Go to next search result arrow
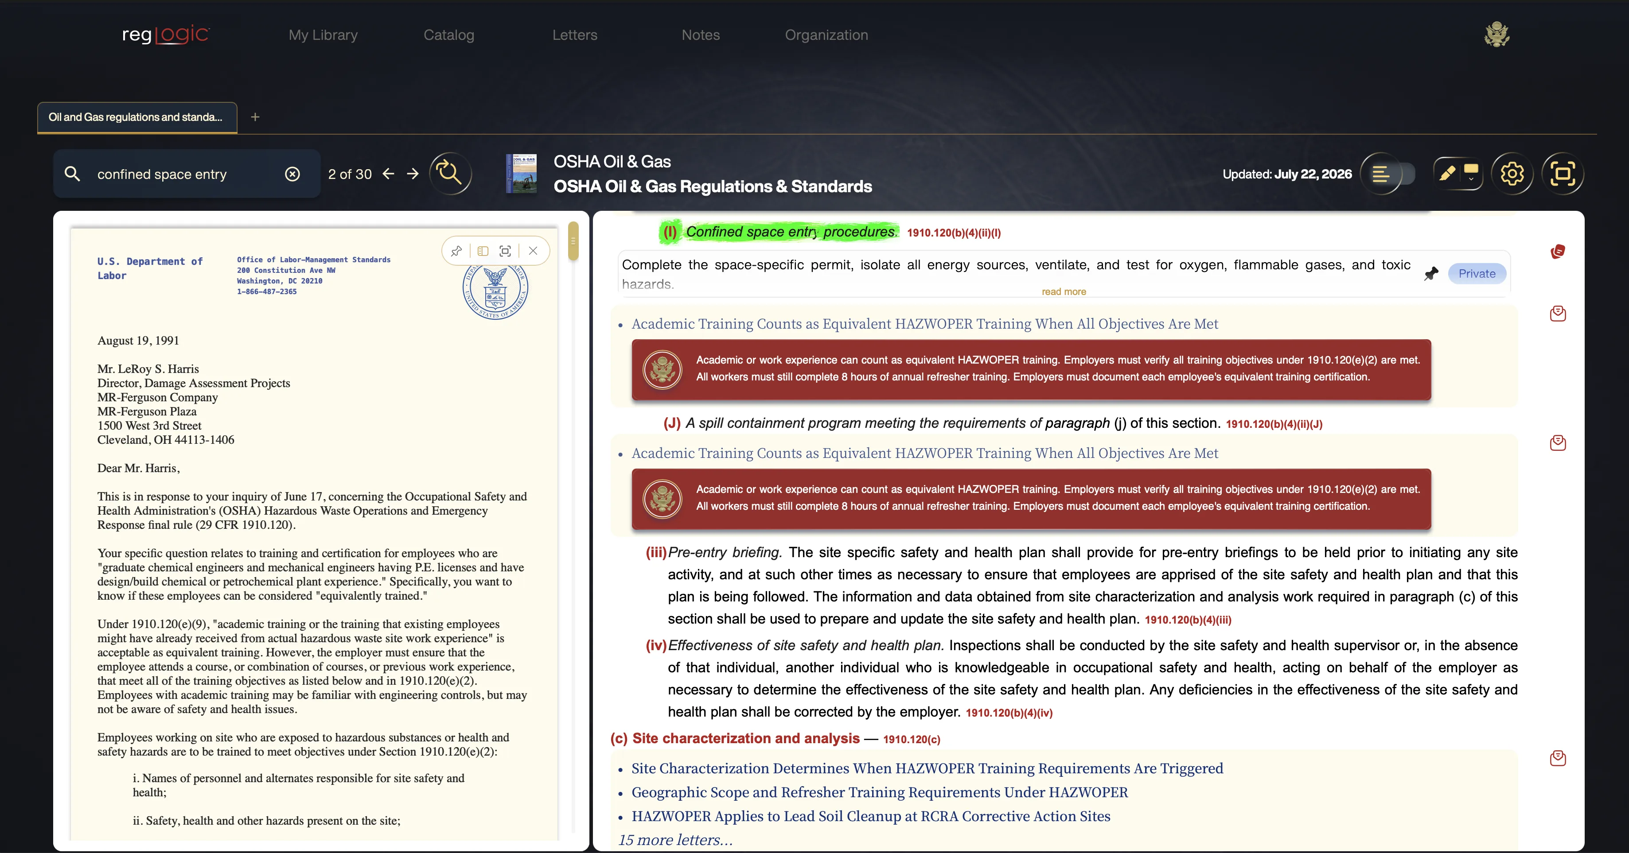This screenshot has width=1629, height=853. point(413,174)
